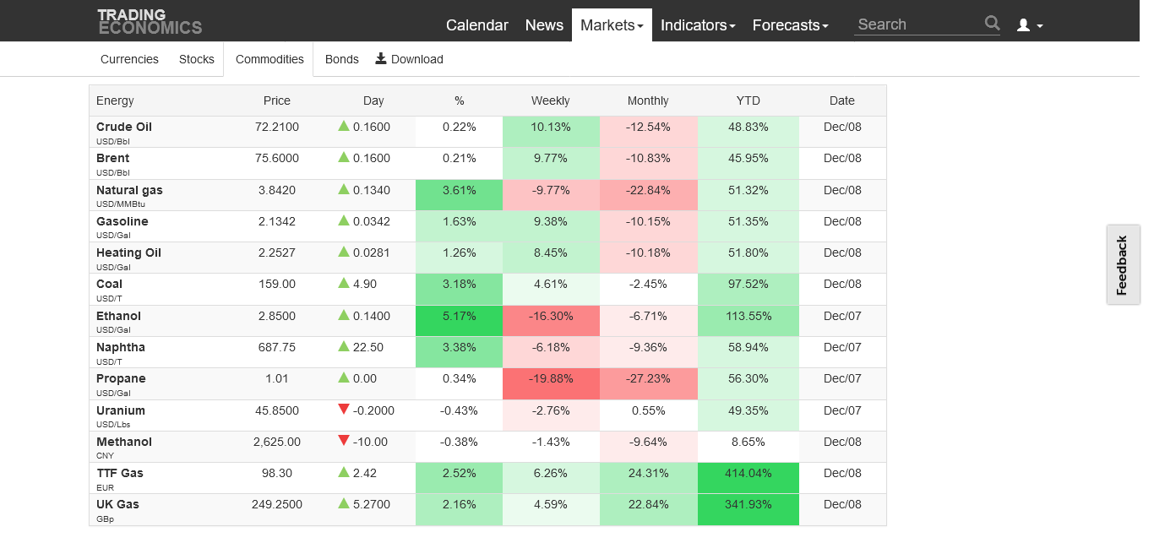Open the user account icon menu
The width and height of the screenshot is (1154, 543).
pyautogui.click(x=1029, y=25)
